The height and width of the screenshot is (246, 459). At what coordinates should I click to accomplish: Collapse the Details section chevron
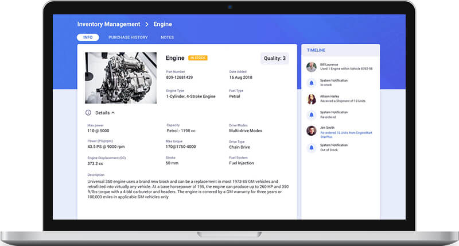(113, 113)
